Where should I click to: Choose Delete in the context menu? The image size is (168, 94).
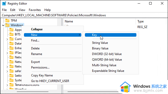click(x=53, y=48)
